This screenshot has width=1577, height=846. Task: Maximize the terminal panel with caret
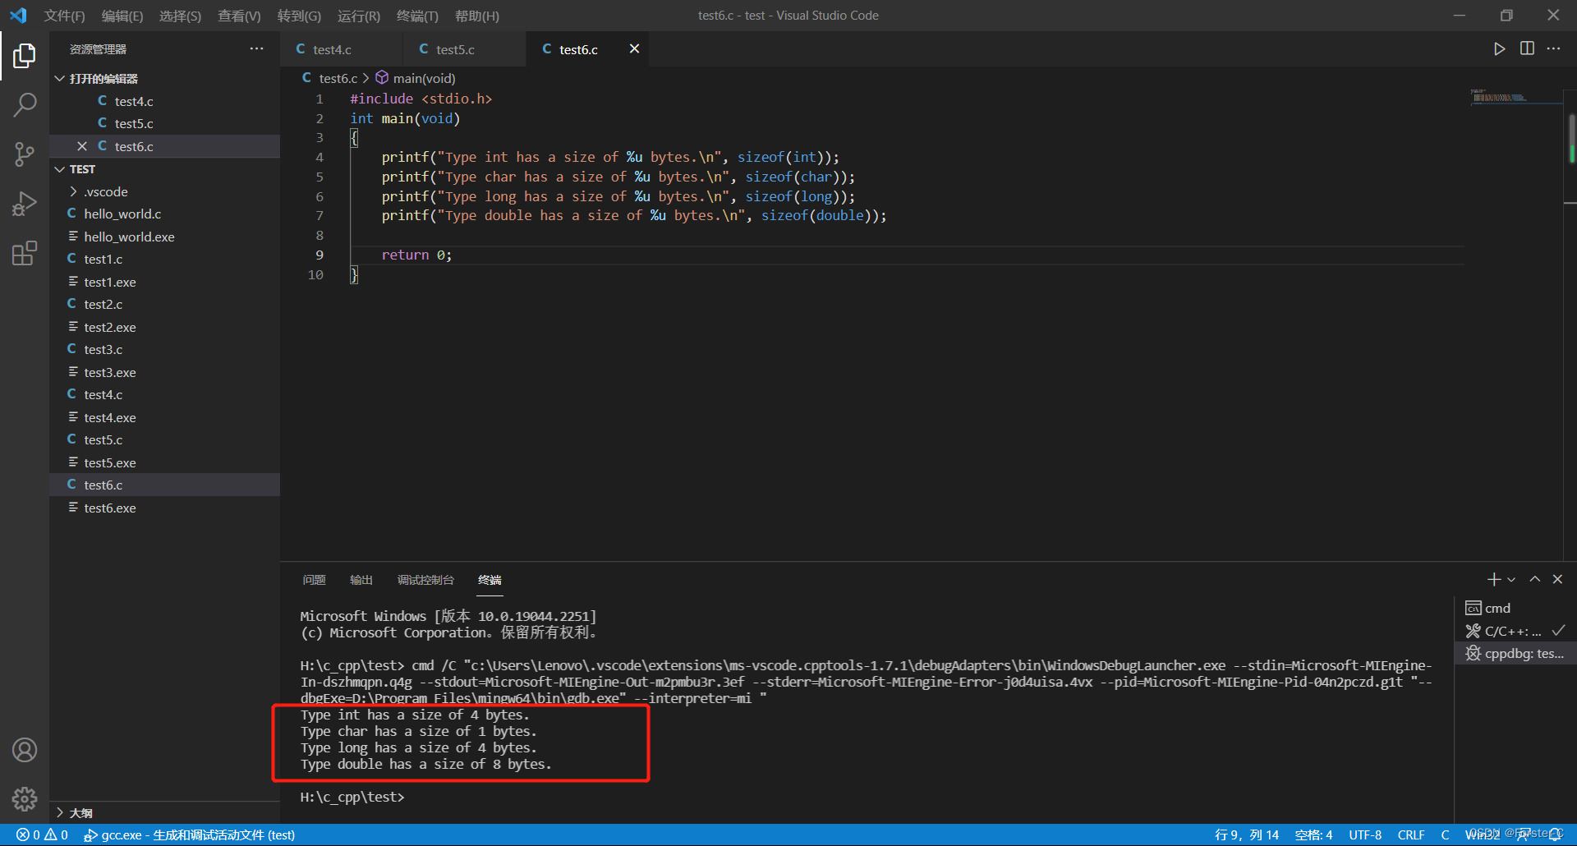[x=1534, y=579]
